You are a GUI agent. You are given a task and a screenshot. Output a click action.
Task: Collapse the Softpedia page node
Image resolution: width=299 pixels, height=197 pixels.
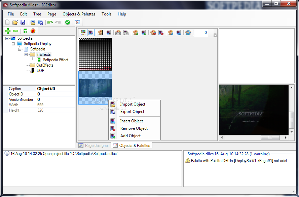click(x=20, y=49)
